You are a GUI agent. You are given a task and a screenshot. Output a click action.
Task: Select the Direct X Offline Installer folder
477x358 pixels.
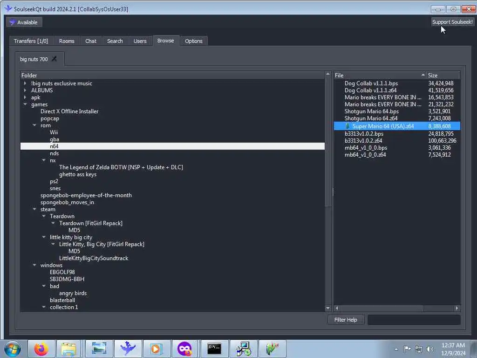pos(69,111)
